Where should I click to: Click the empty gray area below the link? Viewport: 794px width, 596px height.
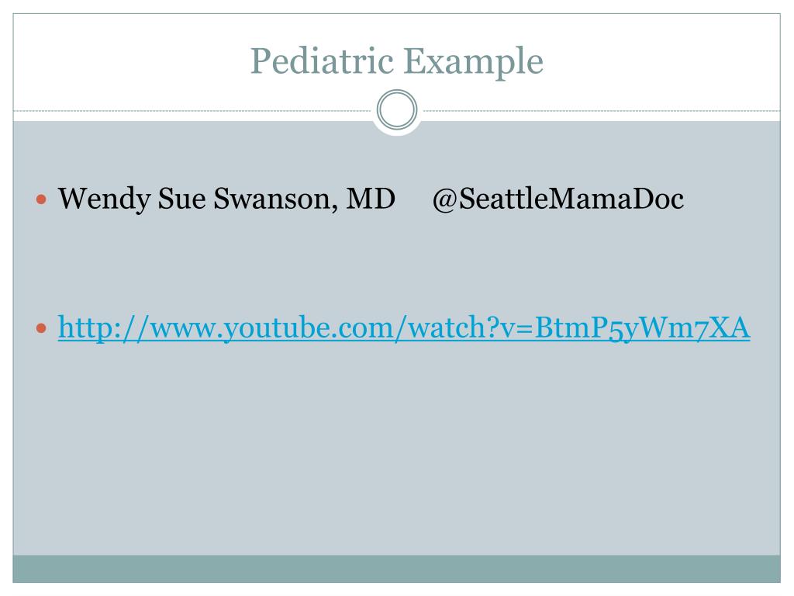pos(396,450)
